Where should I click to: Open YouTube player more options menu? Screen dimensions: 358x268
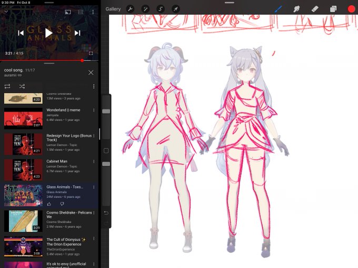pos(93,12)
